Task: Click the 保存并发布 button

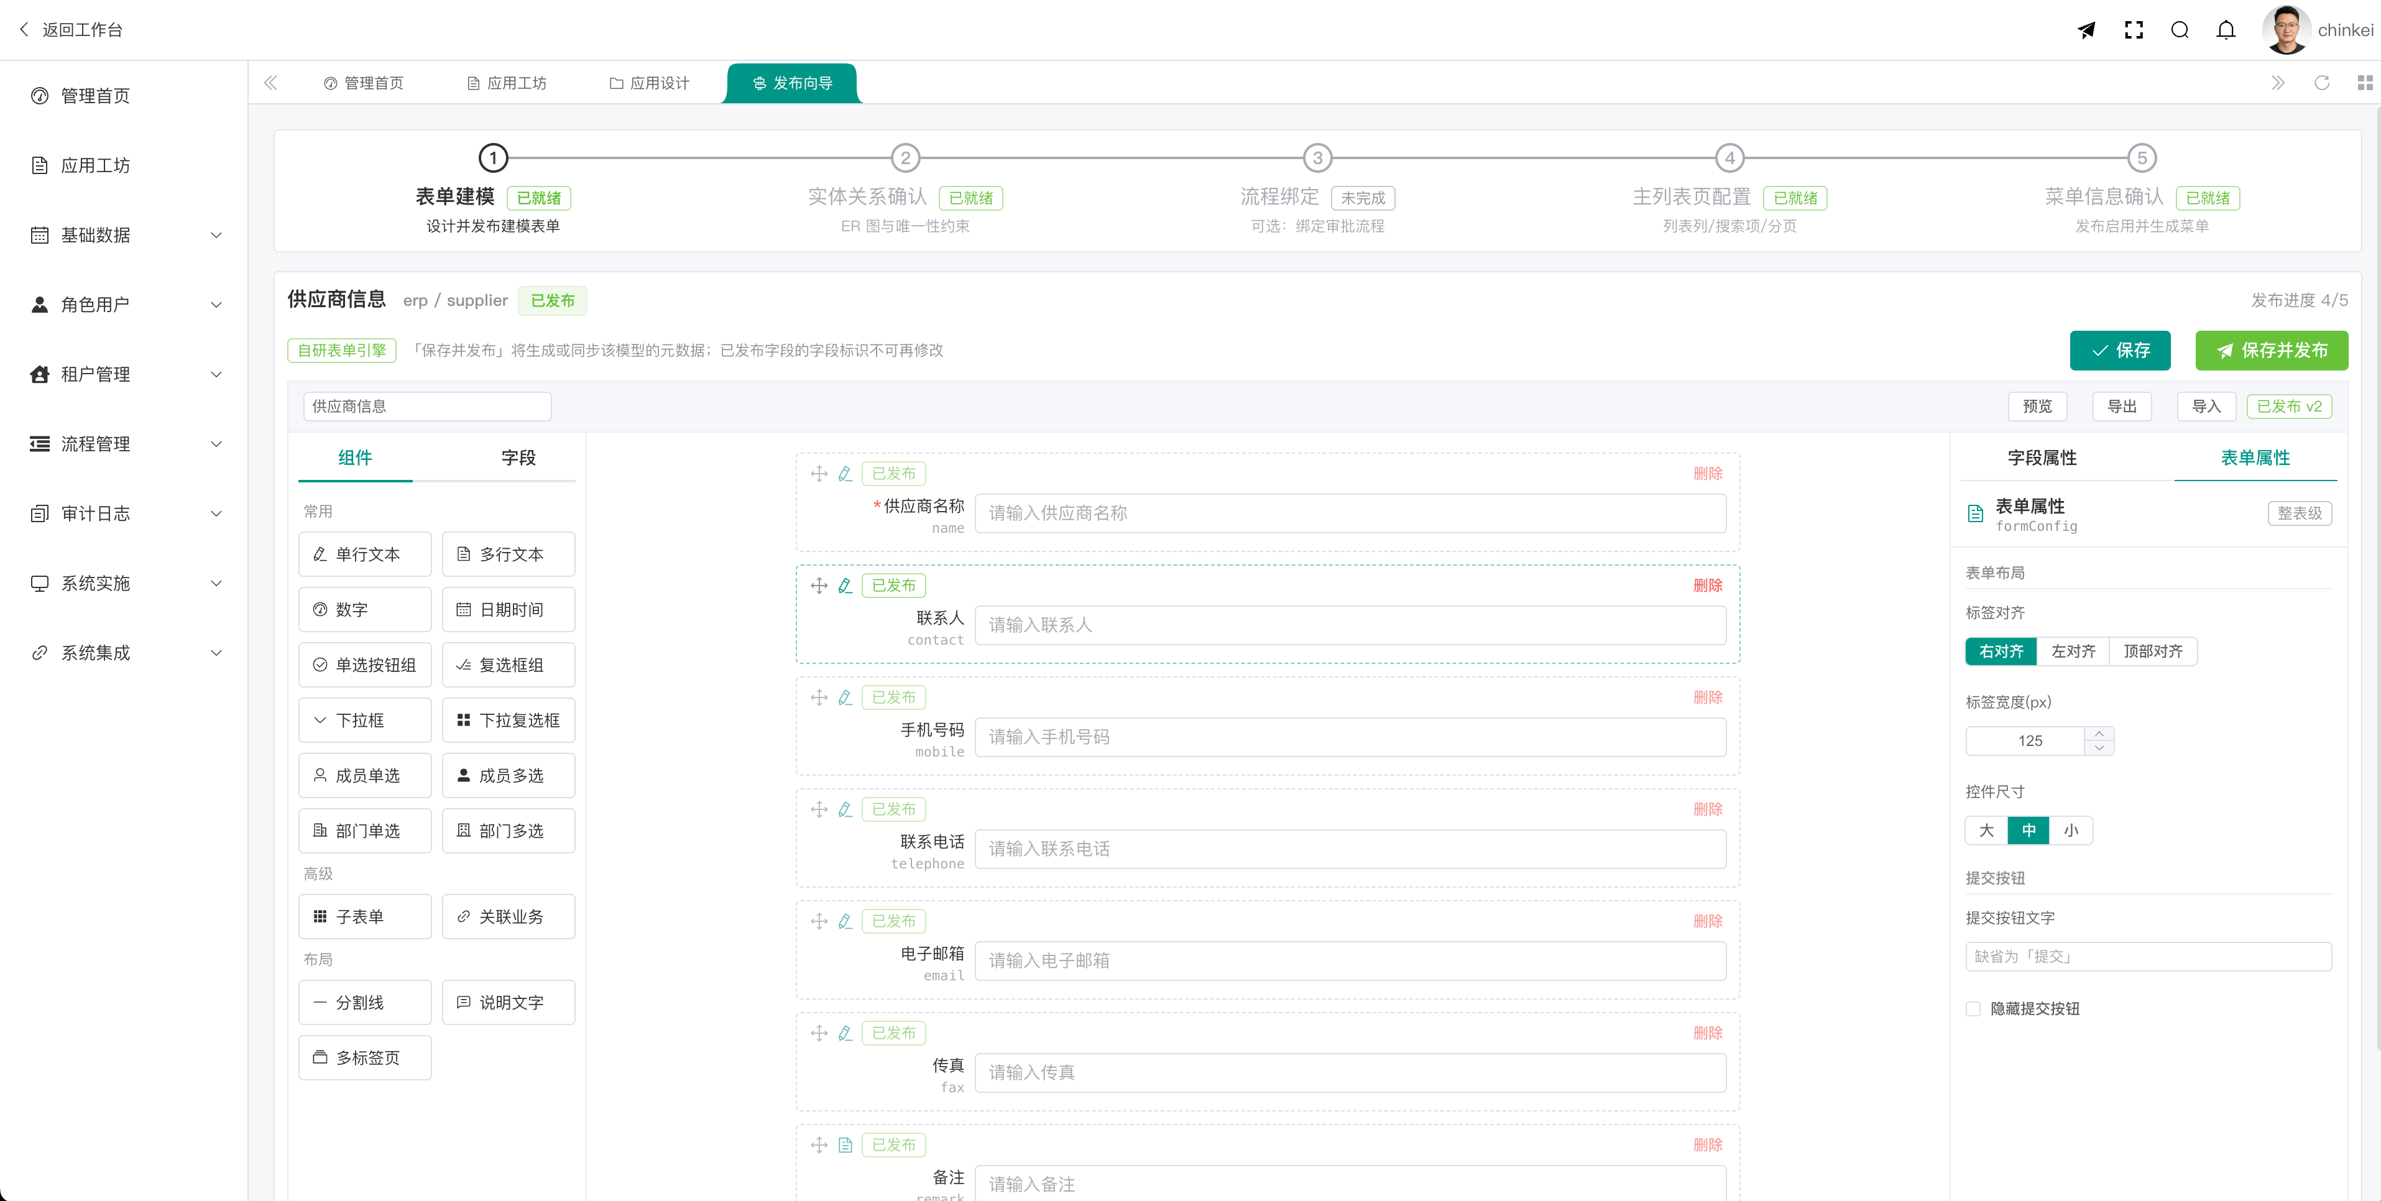Action: [x=2271, y=351]
